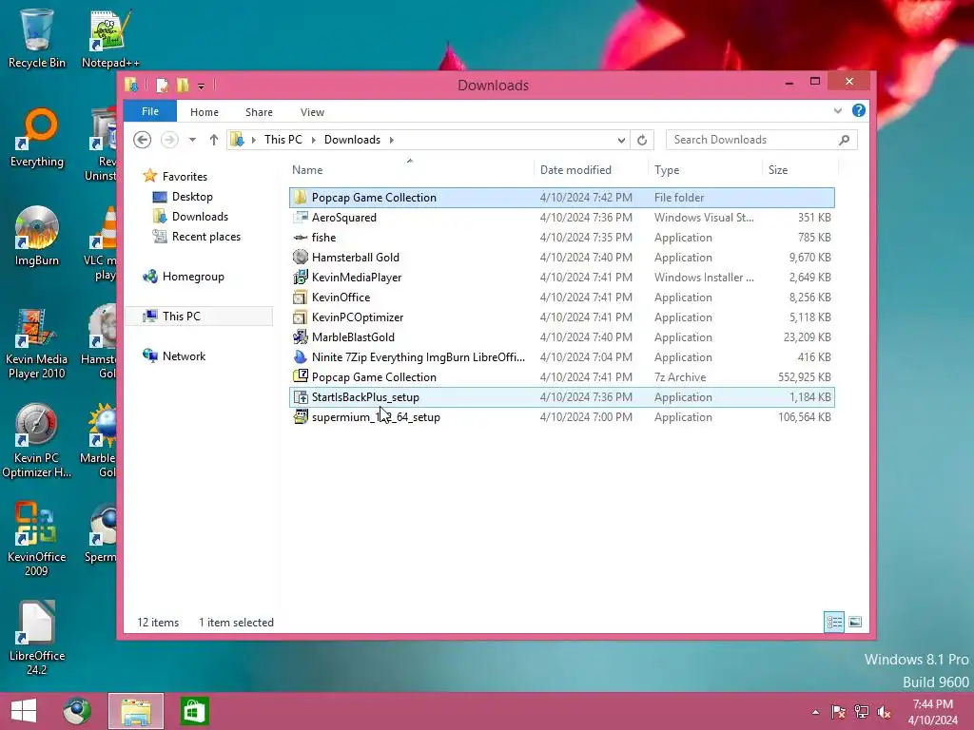This screenshot has width=974, height=730.
Task: Open the Home ribbon tab
Action: (205, 112)
